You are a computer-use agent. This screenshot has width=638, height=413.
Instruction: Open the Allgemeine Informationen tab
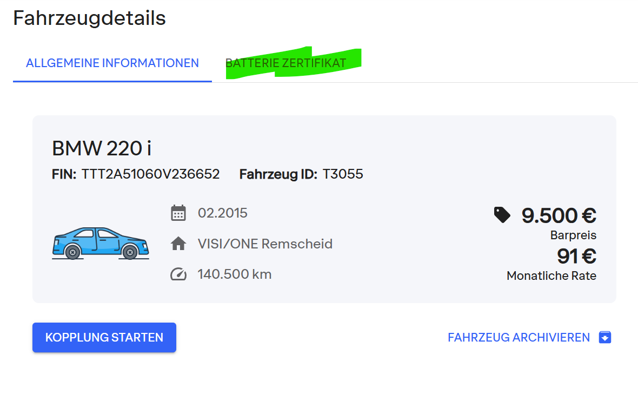click(x=112, y=63)
